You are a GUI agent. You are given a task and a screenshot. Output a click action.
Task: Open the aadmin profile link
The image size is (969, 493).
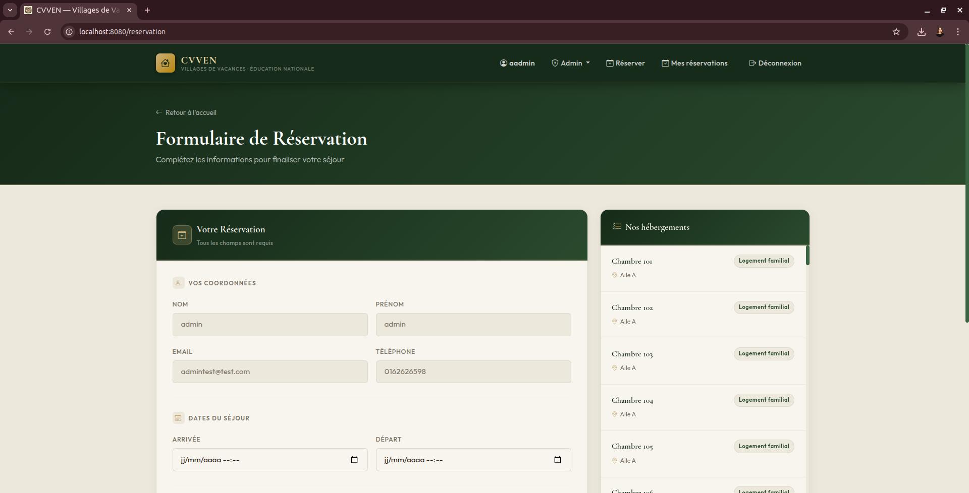point(517,63)
